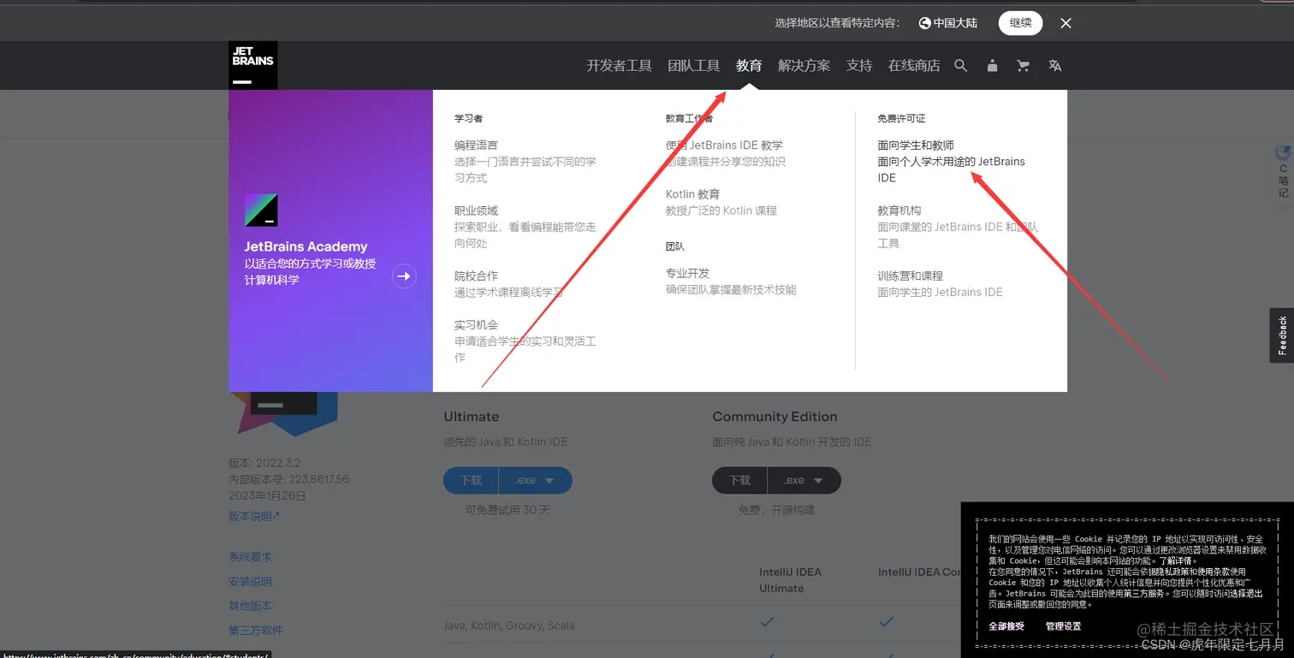Open the 了解详情 cookie link
Image resolution: width=1294 pixels, height=658 pixels.
(1178, 561)
